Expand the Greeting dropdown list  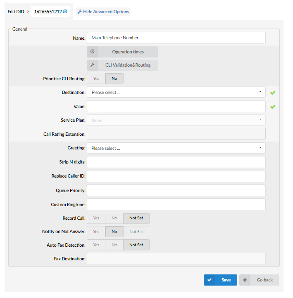[x=176, y=148]
